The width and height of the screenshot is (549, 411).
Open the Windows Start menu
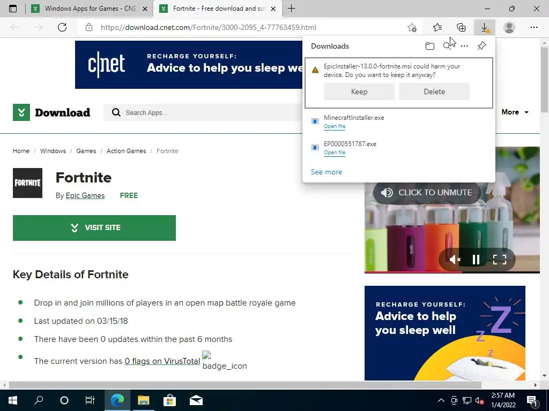(13, 400)
